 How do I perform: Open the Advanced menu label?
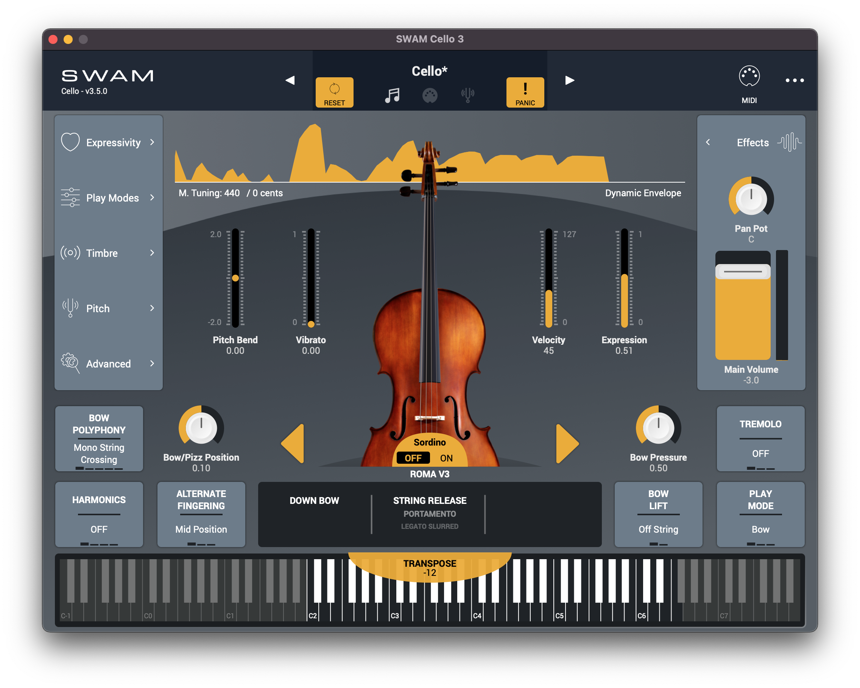point(109,364)
